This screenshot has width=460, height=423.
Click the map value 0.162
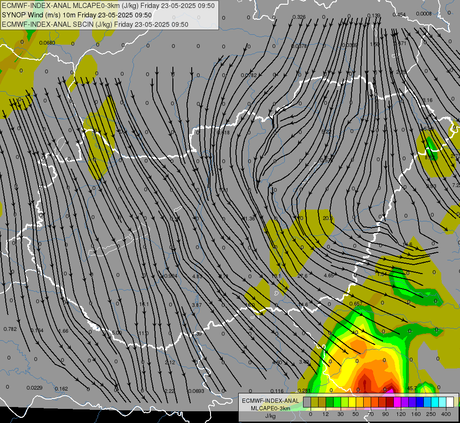coord(61,389)
